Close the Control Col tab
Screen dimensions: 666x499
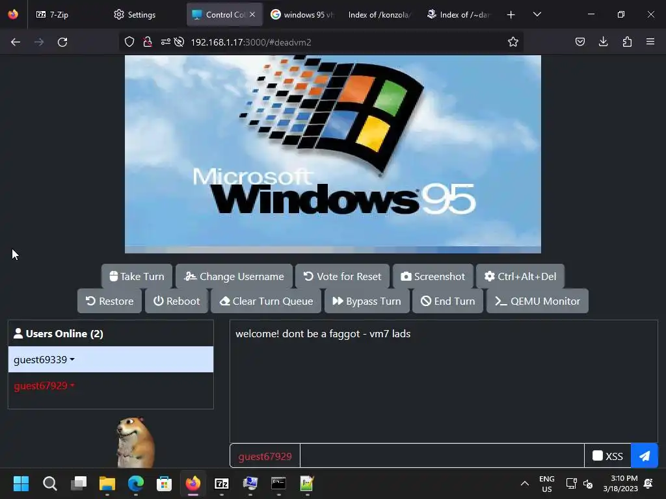pyautogui.click(x=252, y=14)
